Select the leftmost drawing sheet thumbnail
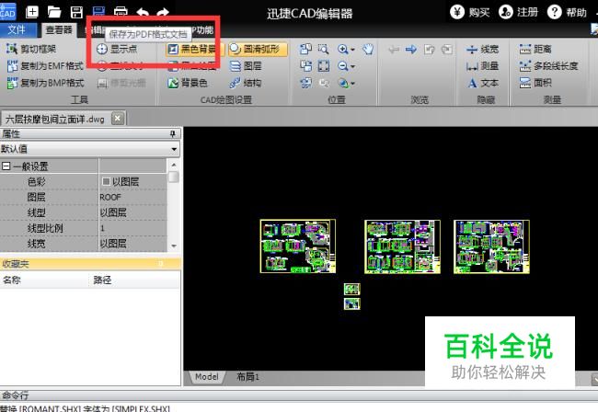The width and height of the screenshot is (598, 412). tap(298, 246)
